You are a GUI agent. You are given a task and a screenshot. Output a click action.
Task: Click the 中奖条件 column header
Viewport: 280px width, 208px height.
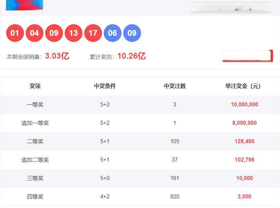coord(105,86)
